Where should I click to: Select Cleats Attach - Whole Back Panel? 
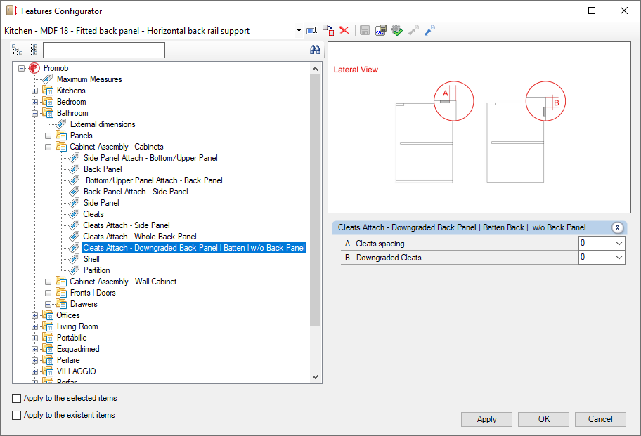pos(140,237)
